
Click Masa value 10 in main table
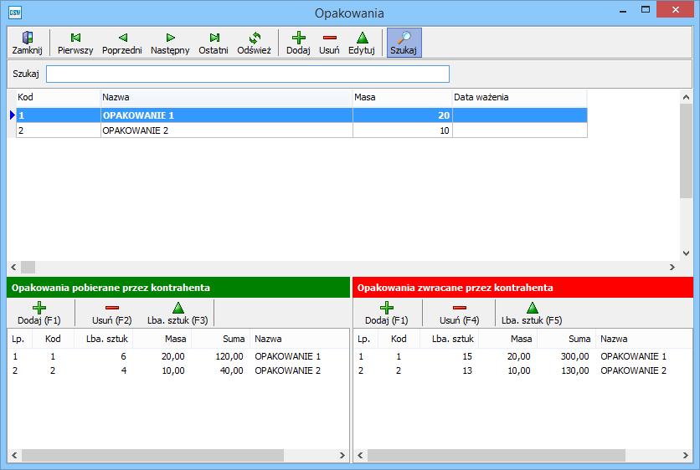click(444, 130)
